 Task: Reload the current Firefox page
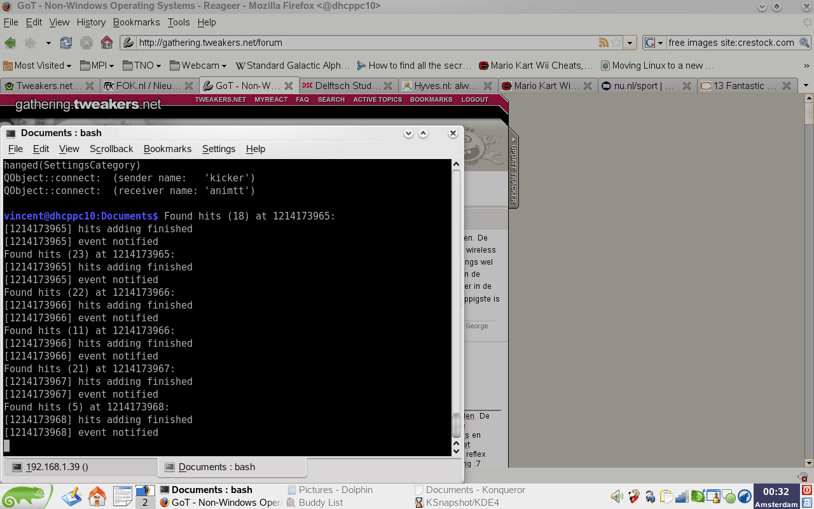point(66,43)
